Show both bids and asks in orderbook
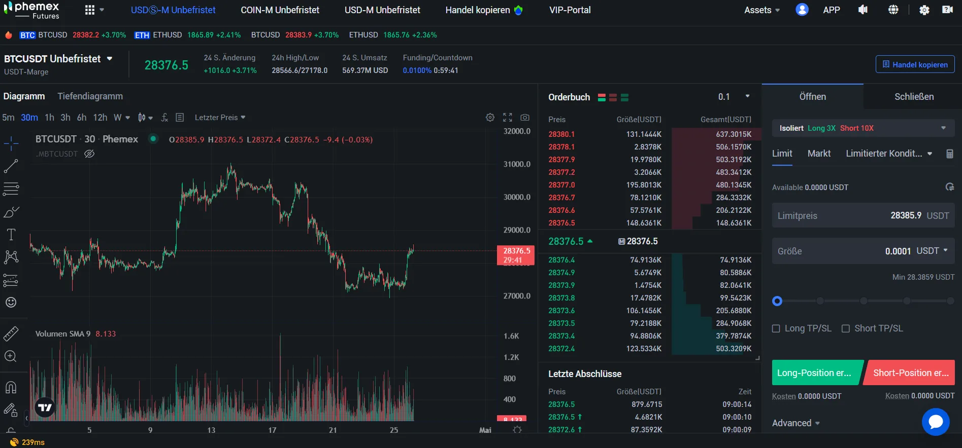962x448 pixels. click(x=602, y=97)
